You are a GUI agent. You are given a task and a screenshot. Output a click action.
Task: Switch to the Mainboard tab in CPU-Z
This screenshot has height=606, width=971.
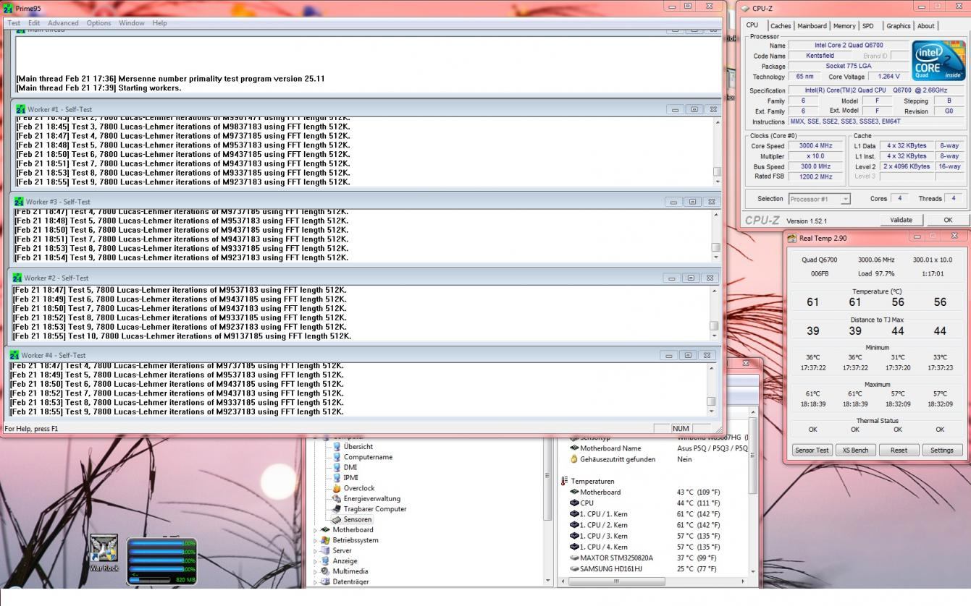pos(812,26)
